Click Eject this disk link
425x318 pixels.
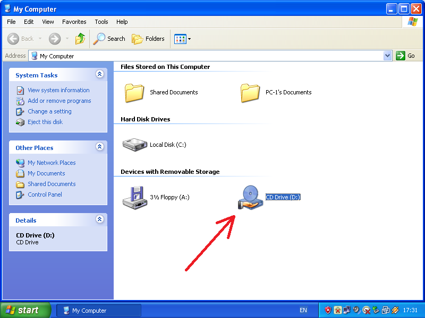coord(45,122)
